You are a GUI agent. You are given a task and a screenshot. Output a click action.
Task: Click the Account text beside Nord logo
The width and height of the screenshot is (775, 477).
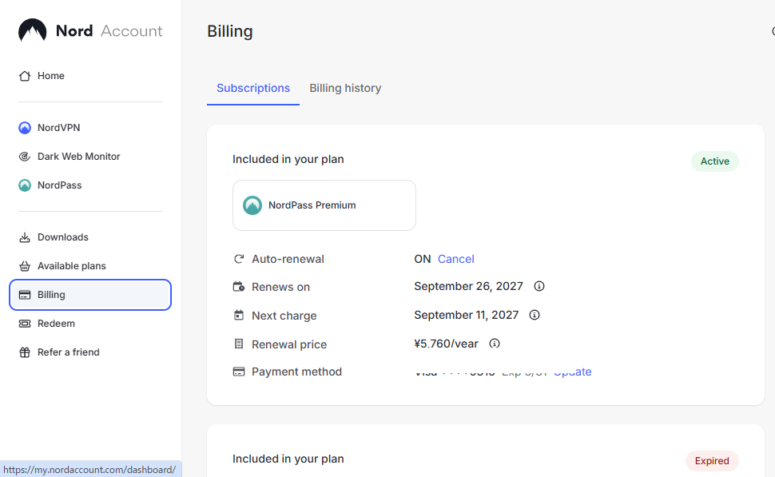tap(132, 30)
